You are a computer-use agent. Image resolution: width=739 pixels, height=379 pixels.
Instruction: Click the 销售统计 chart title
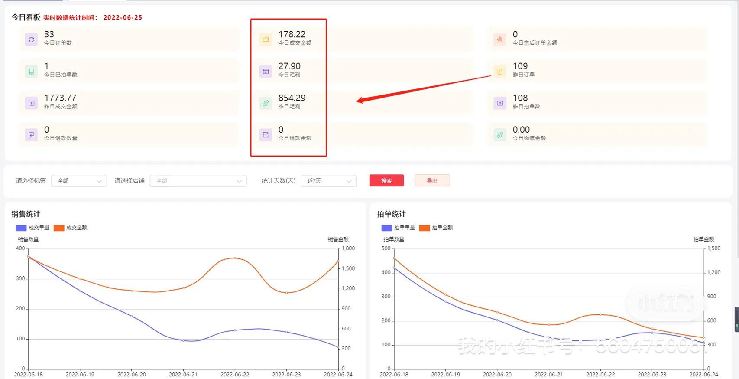pyautogui.click(x=26, y=214)
